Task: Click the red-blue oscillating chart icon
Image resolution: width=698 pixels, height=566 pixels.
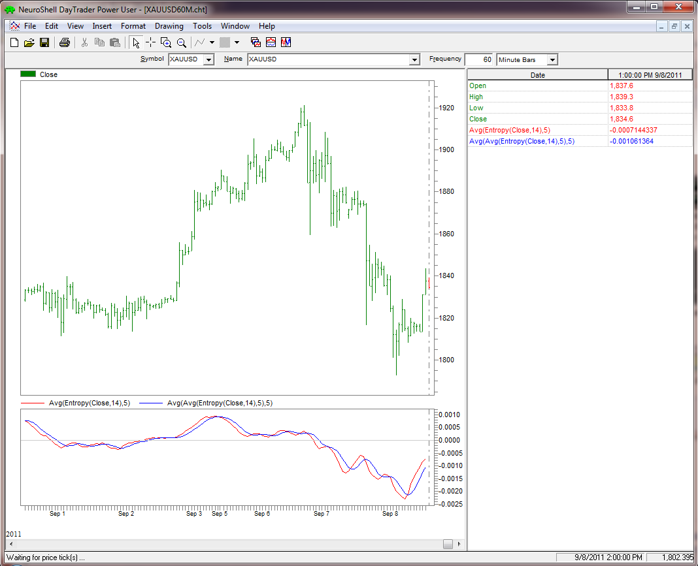Action: pyautogui.click(x=286, y=42)
